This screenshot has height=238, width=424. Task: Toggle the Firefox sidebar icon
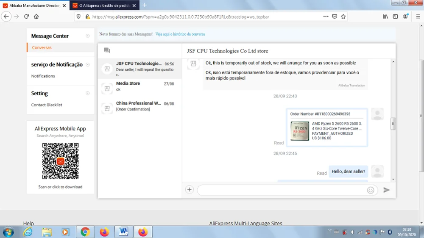(x=395, y=17)
